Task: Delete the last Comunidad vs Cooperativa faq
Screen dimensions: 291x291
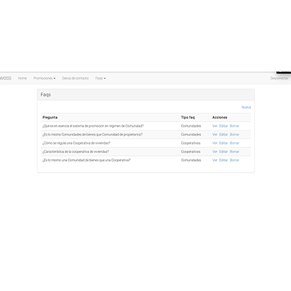Action: click(235, 160)
